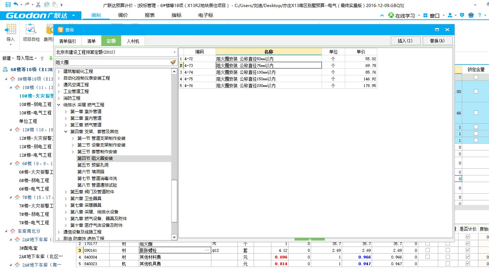The width and height of the screenshot is (489, 268).
Task: Select the 4-72 code cell
Action: 199,59
